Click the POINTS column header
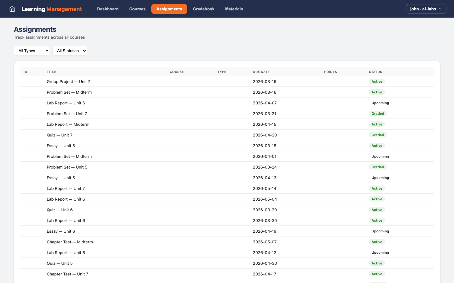Viewport: 454px width, 283px height. [330, 72]
